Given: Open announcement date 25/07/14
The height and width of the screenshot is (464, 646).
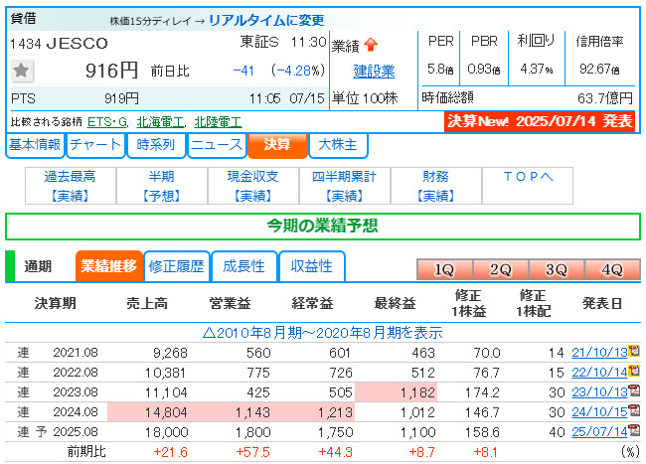Looking at the screenshot, I should click(599, 432).
